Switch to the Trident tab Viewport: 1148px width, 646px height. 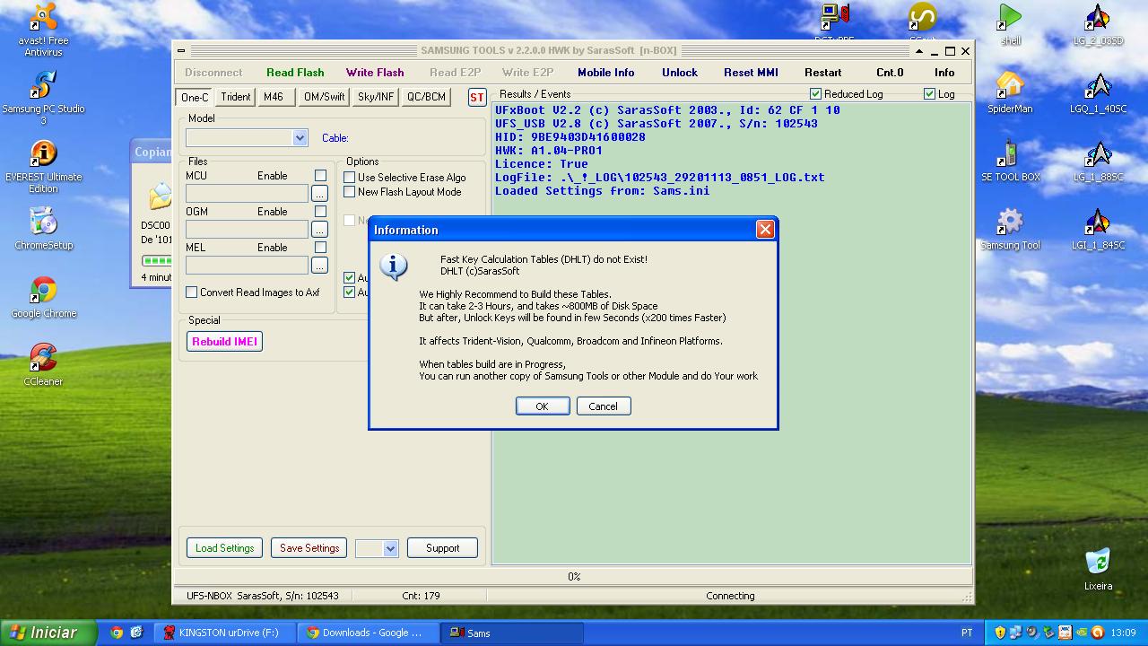(236, 97)
